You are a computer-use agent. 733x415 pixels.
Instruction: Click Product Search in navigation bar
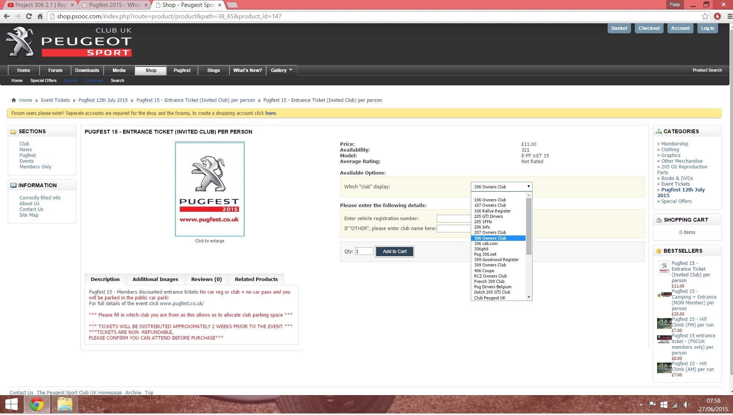[x=707, y=70]
